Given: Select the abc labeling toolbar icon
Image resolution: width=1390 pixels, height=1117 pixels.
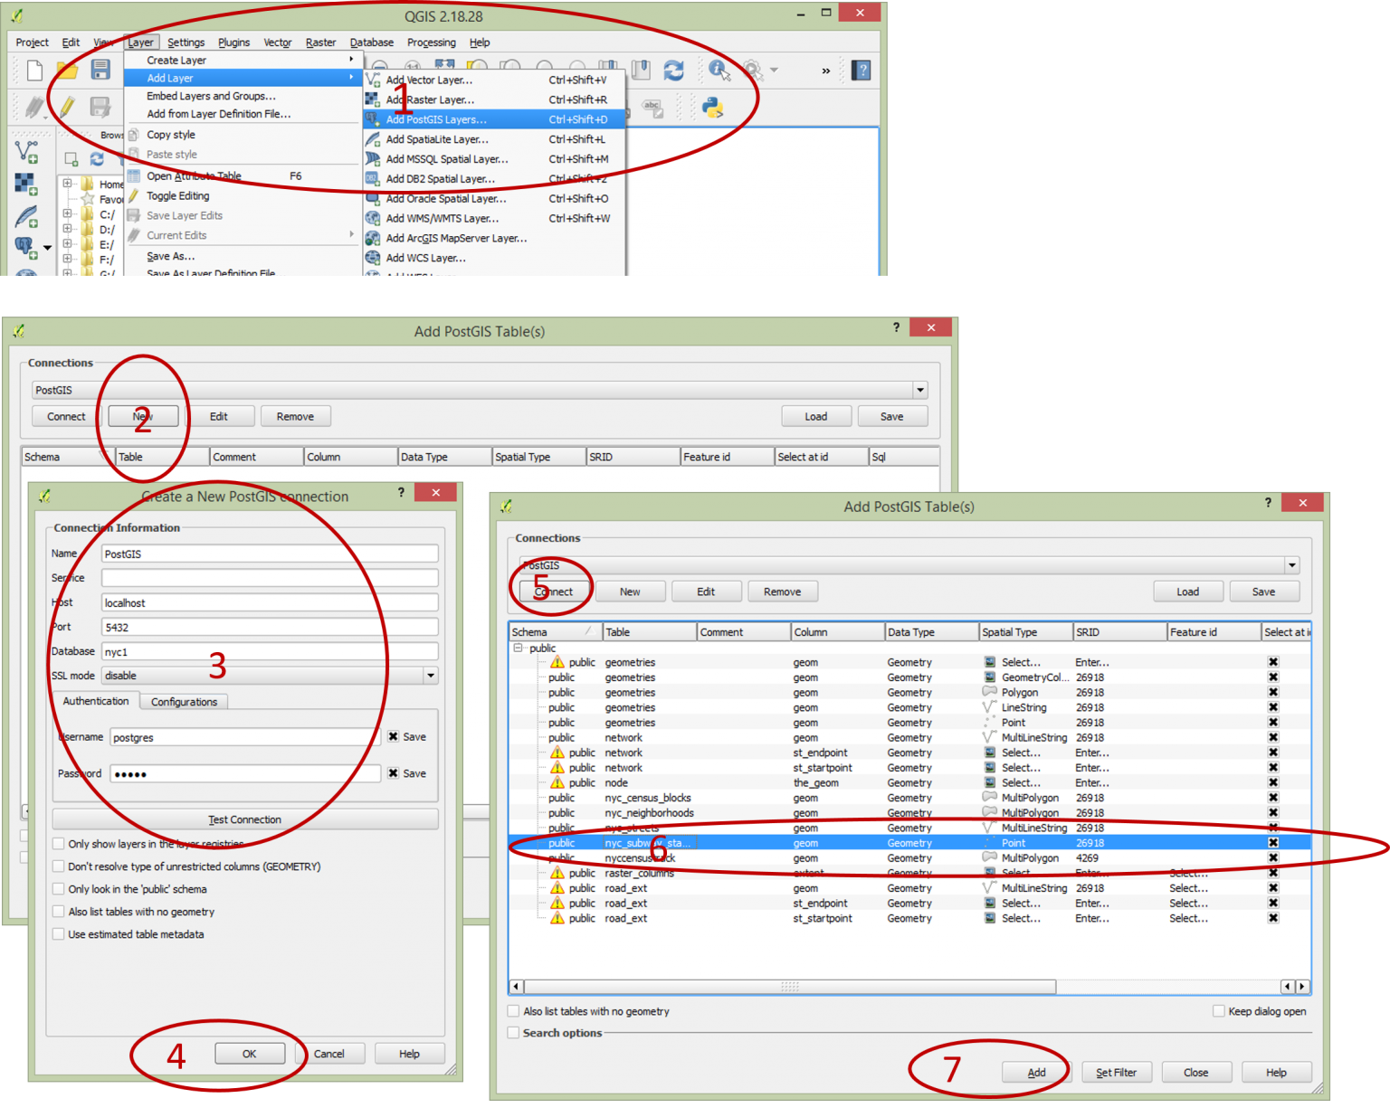Looking at the screenshot, I should [x=652, y=108].
